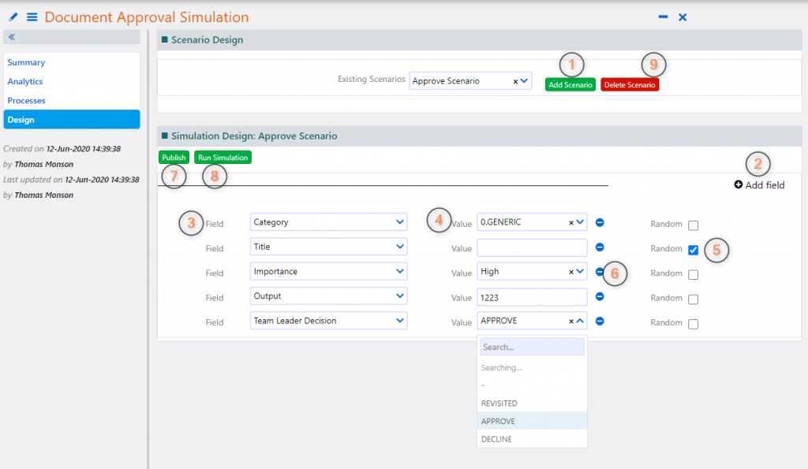
Task: Select DECLINE from the open options list
Action: point(496,439)
